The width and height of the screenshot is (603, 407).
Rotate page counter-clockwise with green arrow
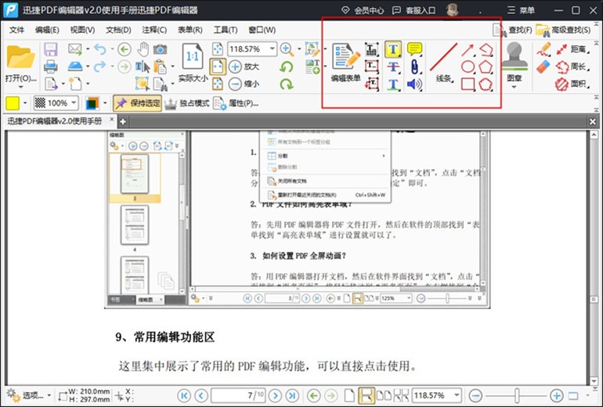pyautogui.click(x=286, y=67)
